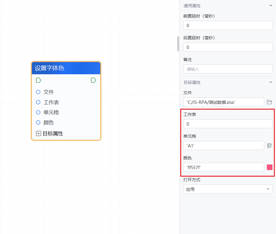Click the 颜色 hex value input field
This screenshot has height=234, width=276.
point(223,167)
